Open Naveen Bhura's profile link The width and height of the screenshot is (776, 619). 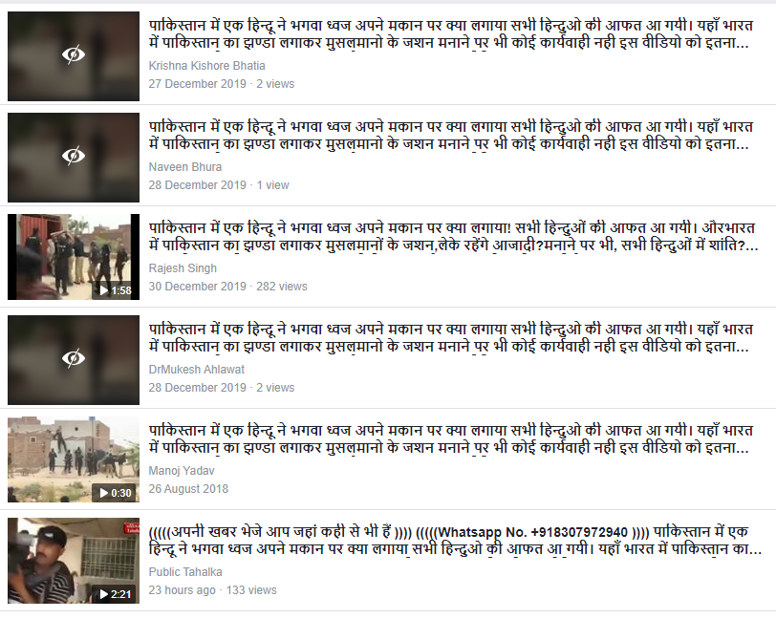tap(185, 167)
